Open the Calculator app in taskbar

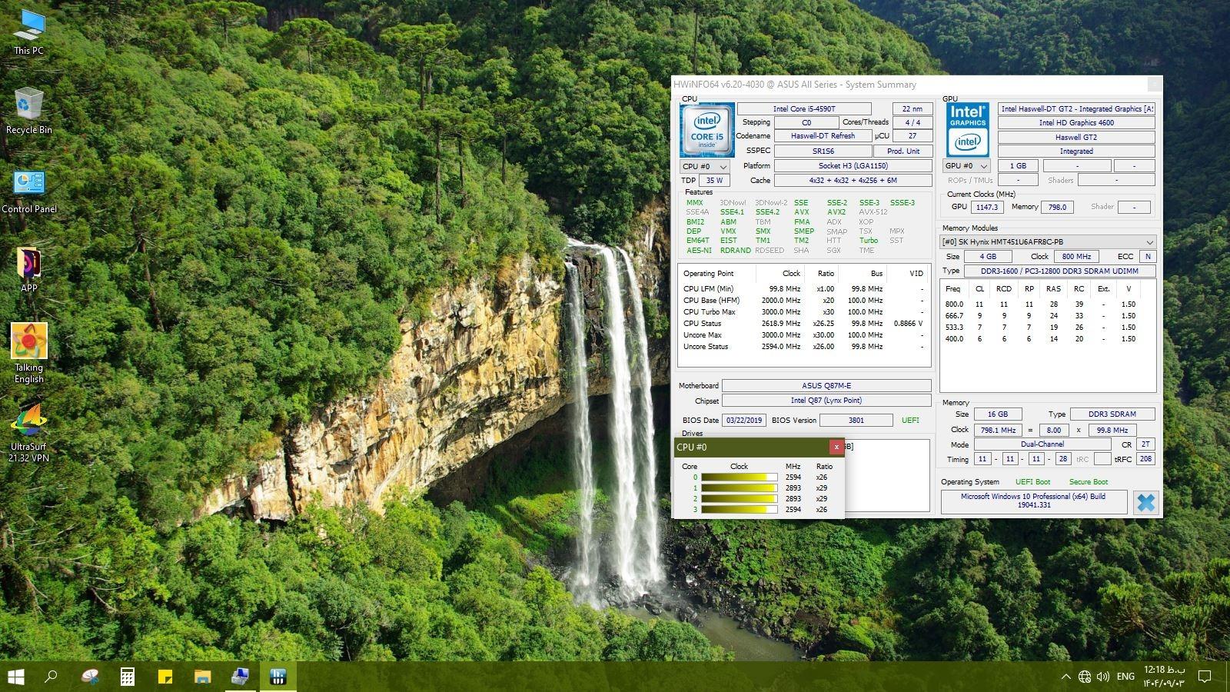point(128,677)
